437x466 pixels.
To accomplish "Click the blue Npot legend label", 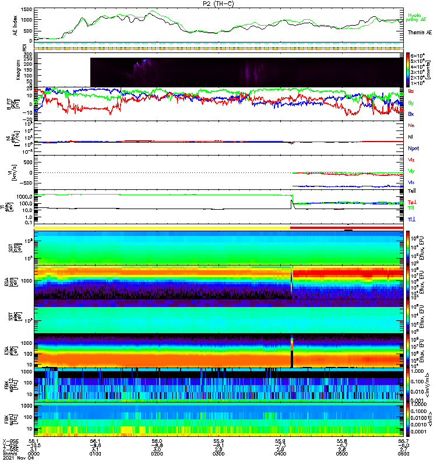I will [x=413, y=149].
